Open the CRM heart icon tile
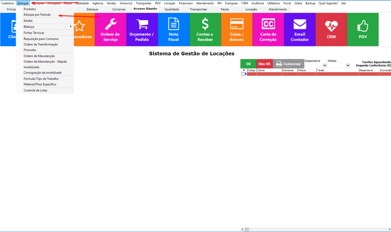The height and width of the screenshot is (232, 391). (331, 29)
